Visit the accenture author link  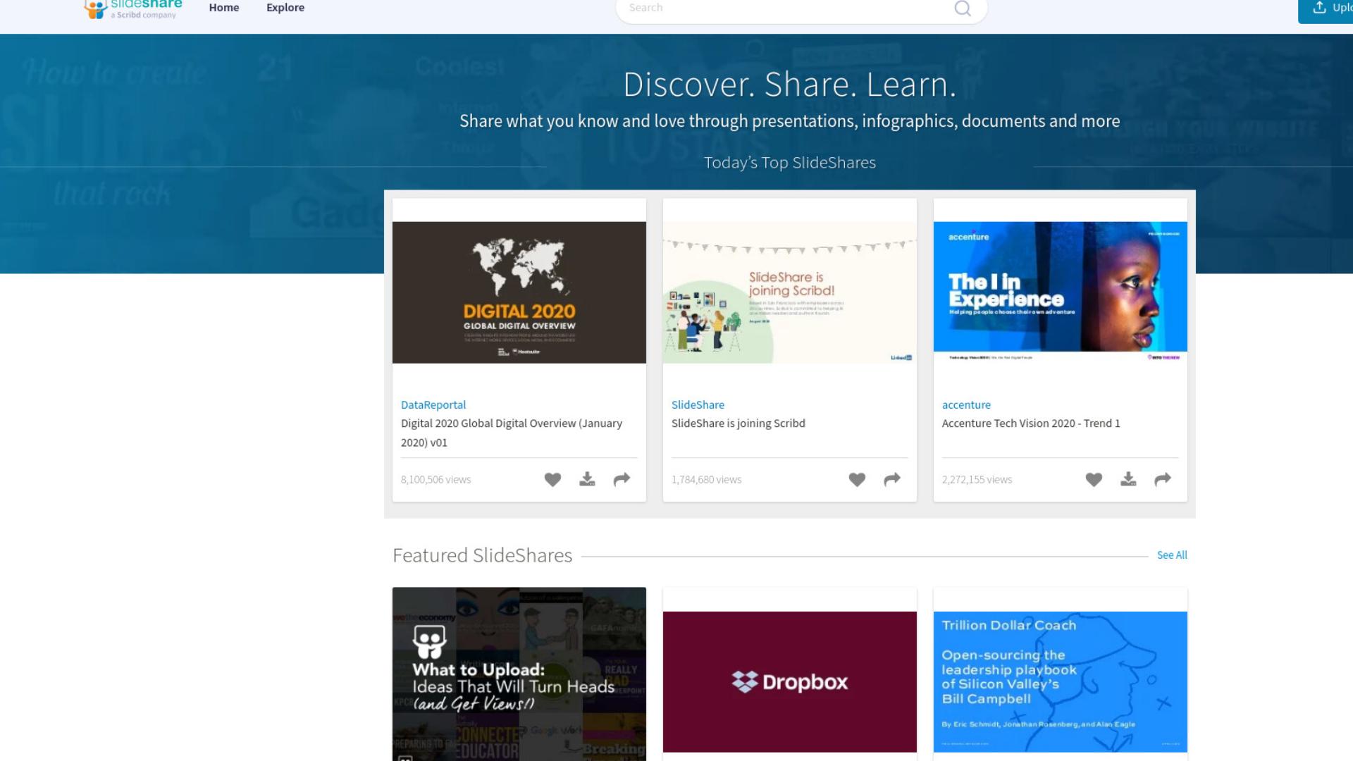pyautogui.click(x=966, y=404)
